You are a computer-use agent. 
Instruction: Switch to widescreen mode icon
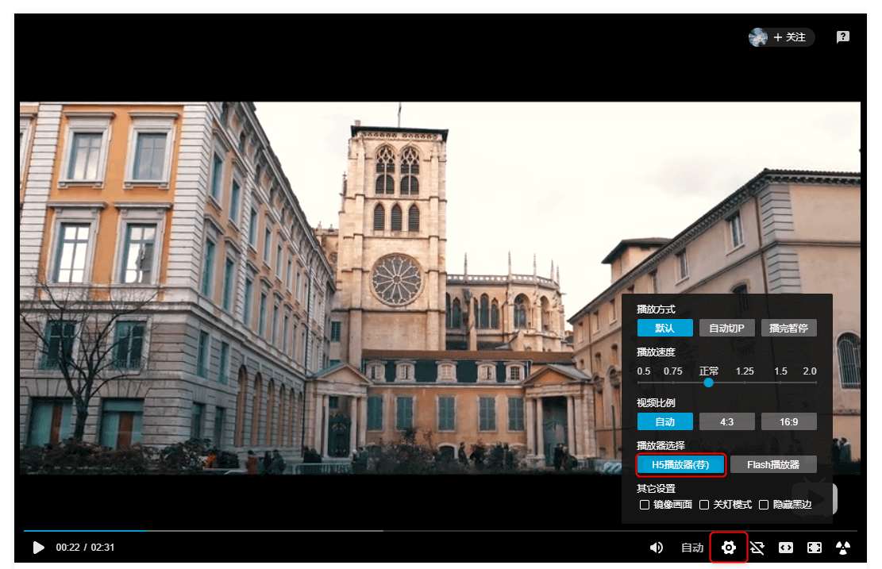(x=786, y=548)
